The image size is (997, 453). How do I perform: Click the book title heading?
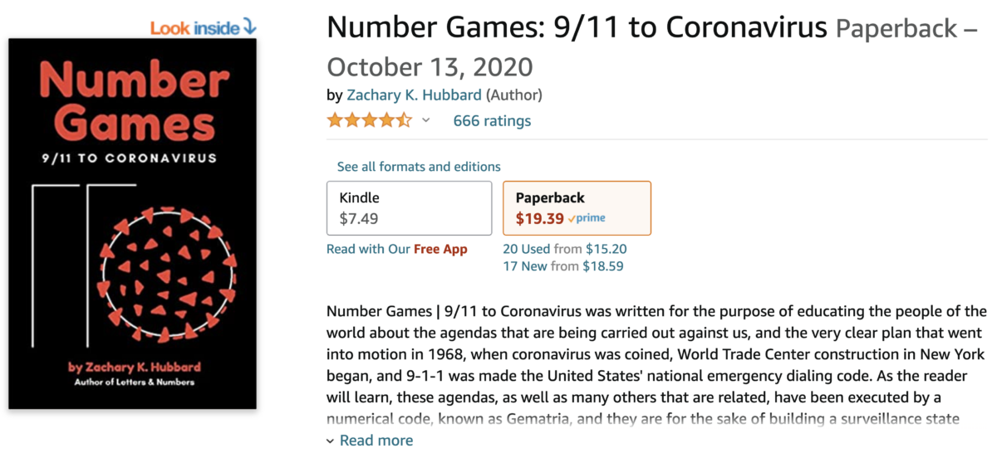click(x=577, y=27)
